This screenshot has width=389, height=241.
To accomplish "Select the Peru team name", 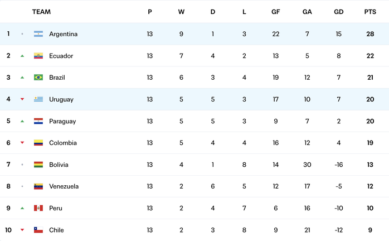I will click(x=56, y=208).
